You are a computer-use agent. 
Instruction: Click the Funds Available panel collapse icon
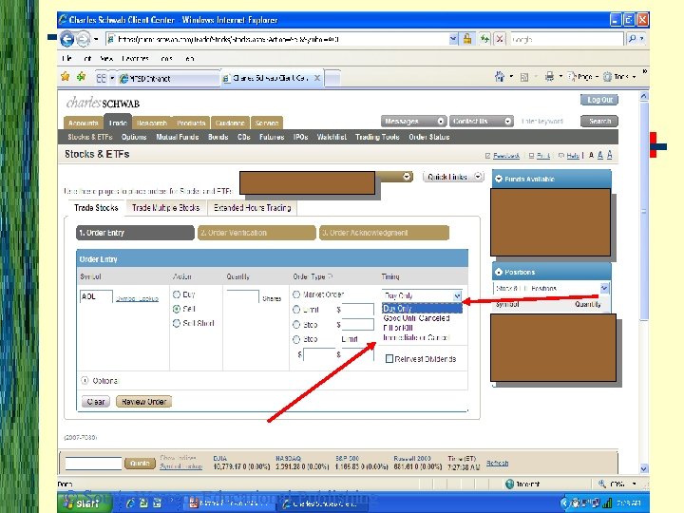click(x=499, y=179)
